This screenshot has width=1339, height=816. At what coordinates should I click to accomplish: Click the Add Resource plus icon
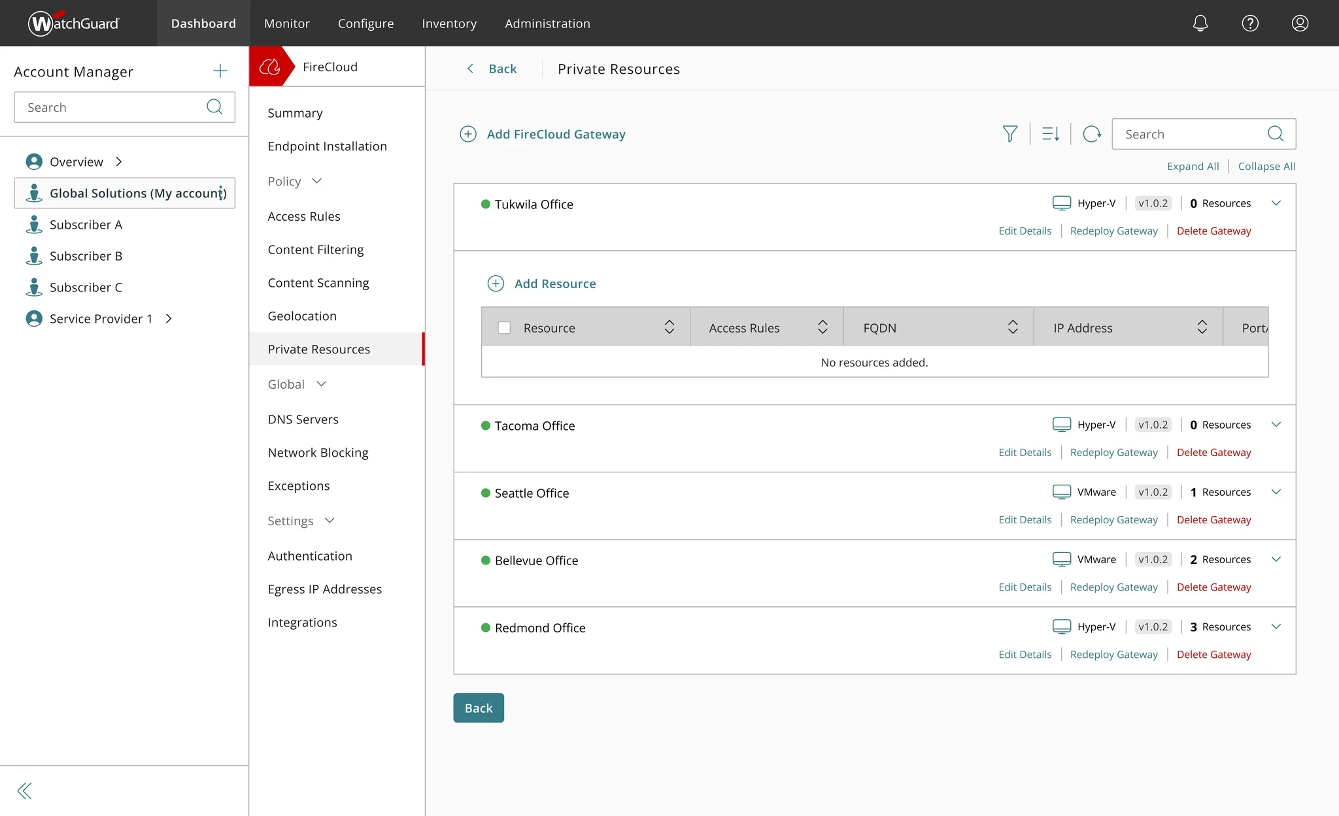(x=496, y=284)
